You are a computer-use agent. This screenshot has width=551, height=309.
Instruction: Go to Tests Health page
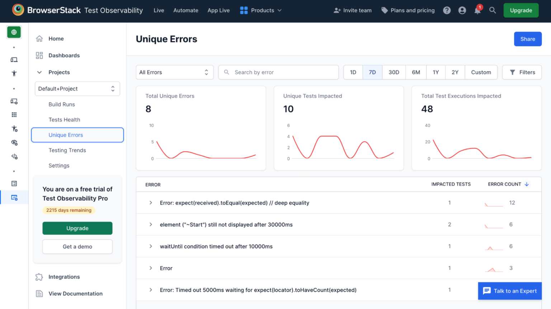pos(64,120)
